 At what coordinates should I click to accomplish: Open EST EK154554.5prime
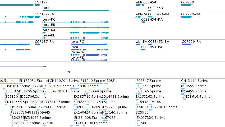point(20,102)
